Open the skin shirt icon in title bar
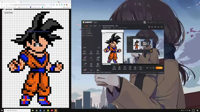200x112 pixels. (153, 22)
